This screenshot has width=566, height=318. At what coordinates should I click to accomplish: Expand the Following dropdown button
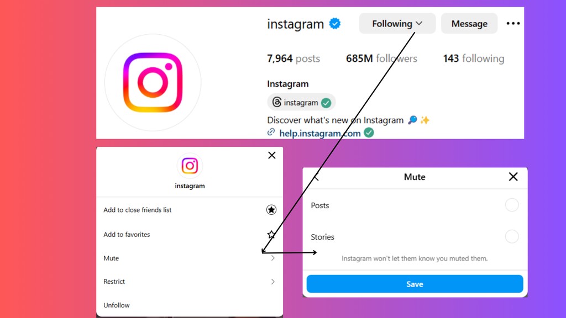click(x=397, y=23)
